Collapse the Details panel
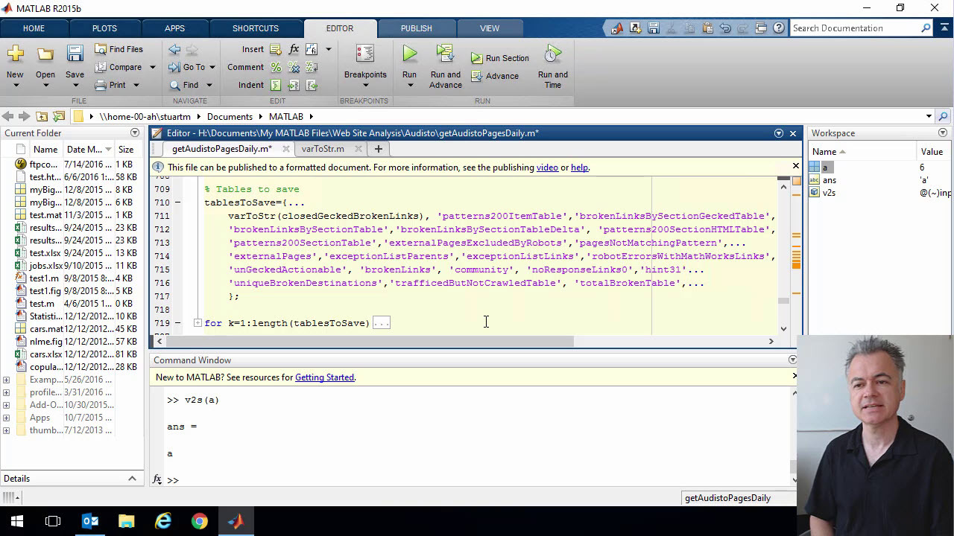This screenshot has width=954, height=536. 132,479
